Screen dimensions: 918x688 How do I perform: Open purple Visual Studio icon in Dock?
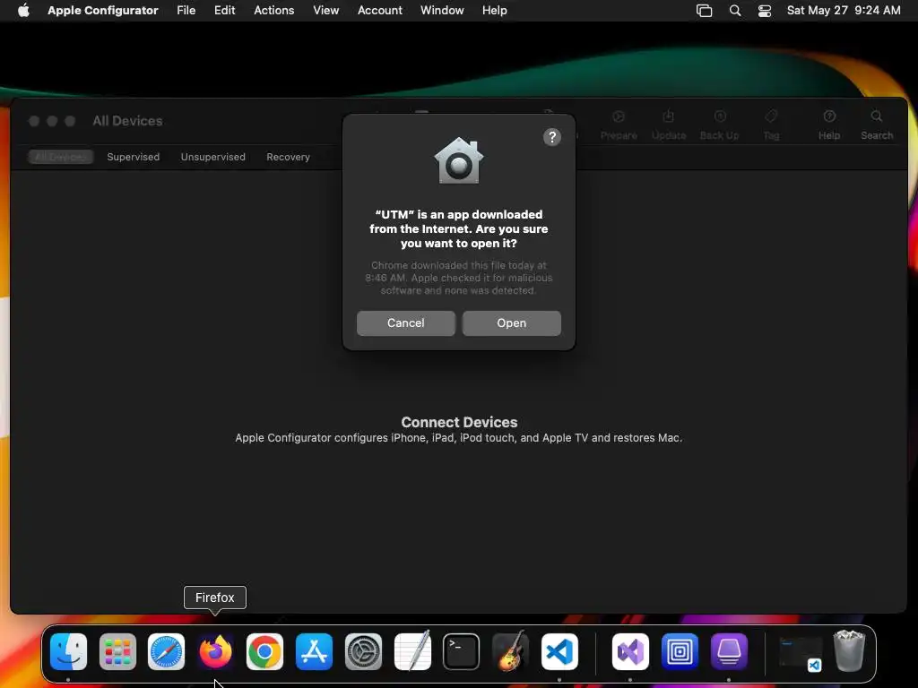click(x=630, y=651)
